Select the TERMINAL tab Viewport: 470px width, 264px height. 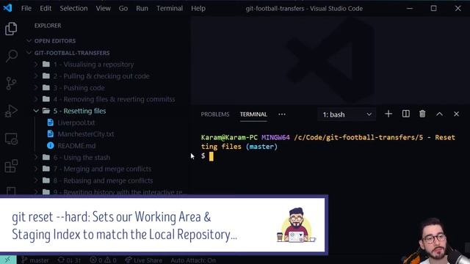pyautogui.click(x=253, y=114)
